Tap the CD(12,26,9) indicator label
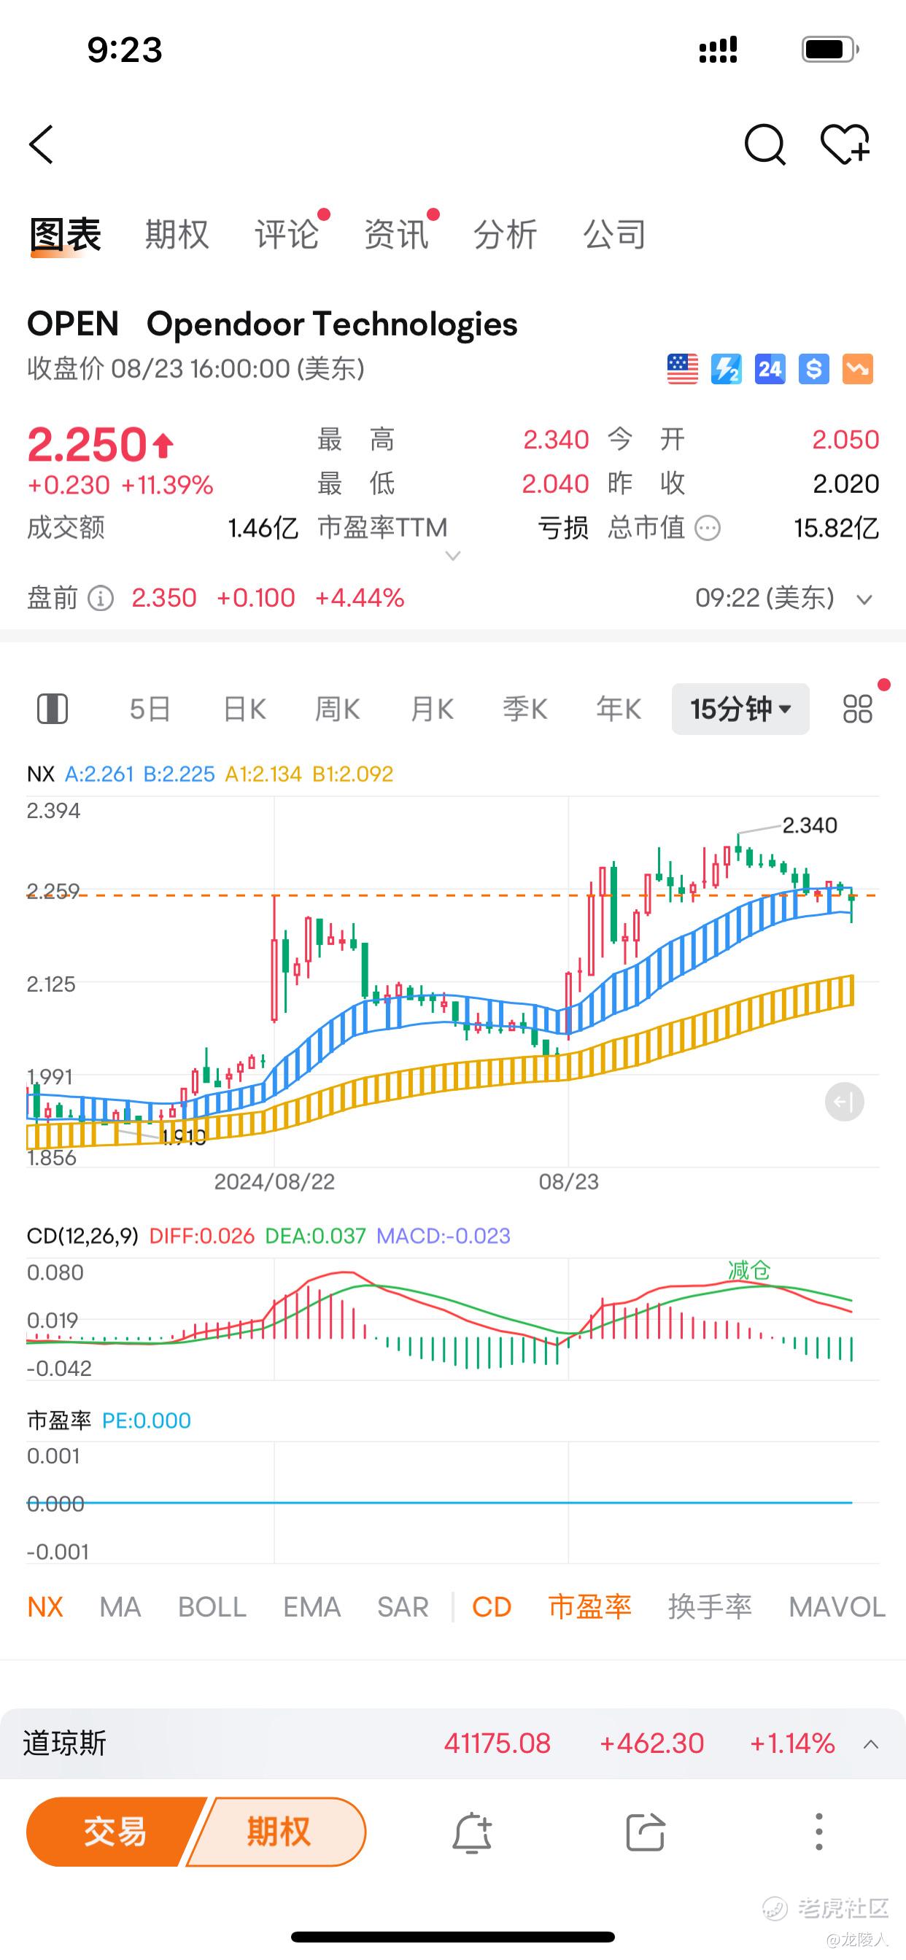This screenshot has height=1960, width=906. coord(82,1236)
